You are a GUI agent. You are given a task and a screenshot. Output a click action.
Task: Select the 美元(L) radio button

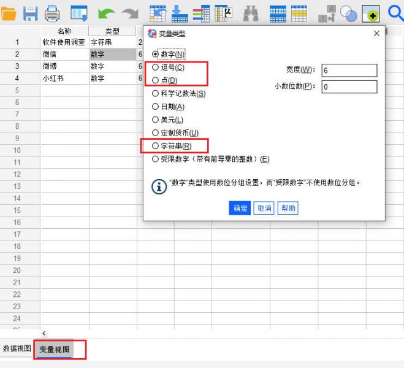[x=155, y=120]
